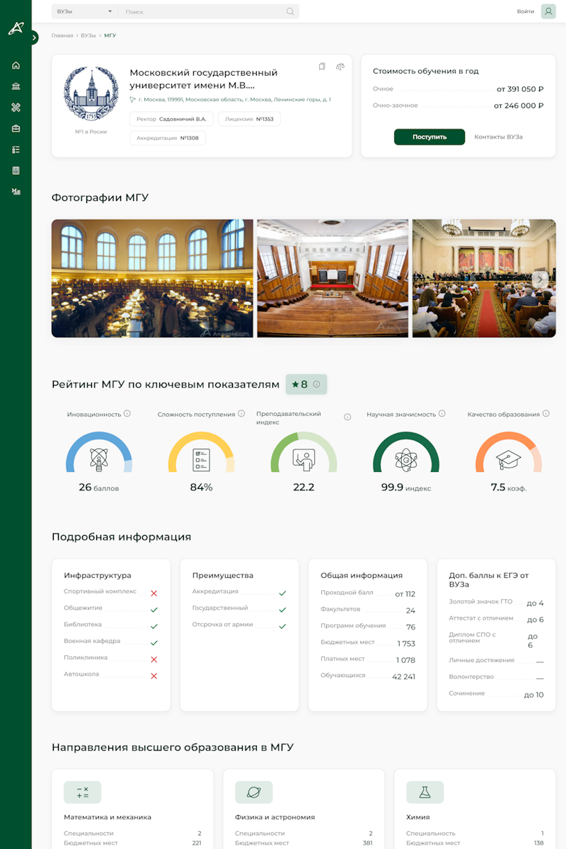Click the Очное price от 391 050 ₽
The height and width of the screenshot is (849, 566).
(x=520, y=89)
